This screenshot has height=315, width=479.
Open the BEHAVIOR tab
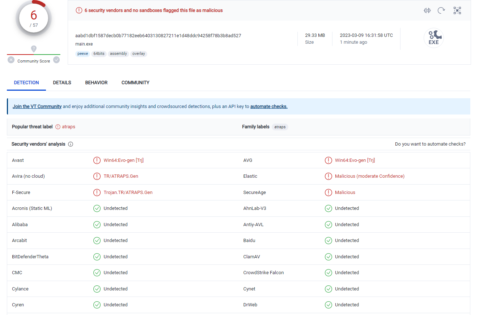96,83
